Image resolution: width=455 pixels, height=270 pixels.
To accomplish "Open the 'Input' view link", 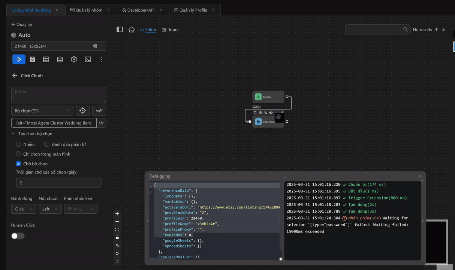I will tap(173, 30).
